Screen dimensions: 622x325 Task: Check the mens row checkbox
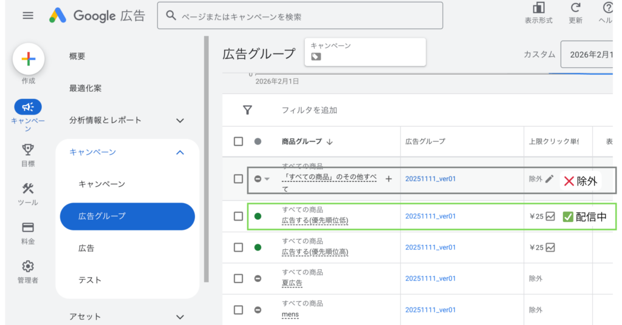[238, 310]
